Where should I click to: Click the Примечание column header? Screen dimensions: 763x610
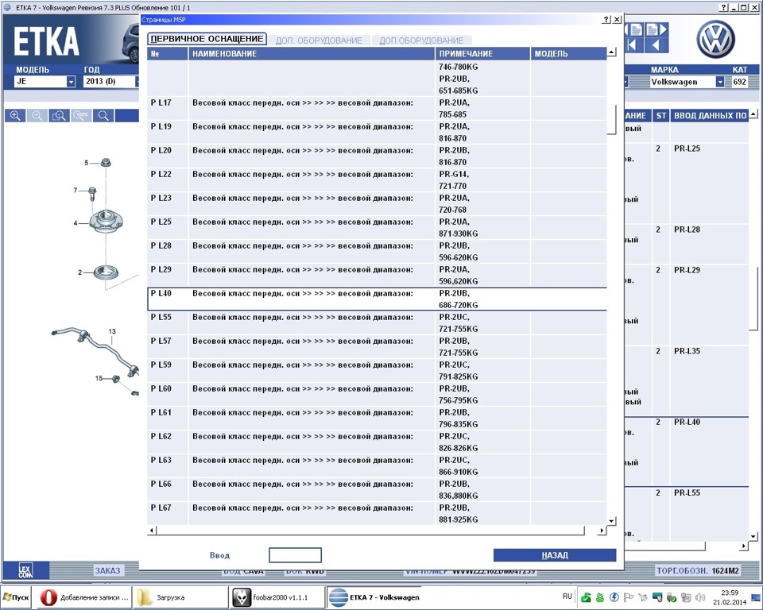(x=482, y=53)
